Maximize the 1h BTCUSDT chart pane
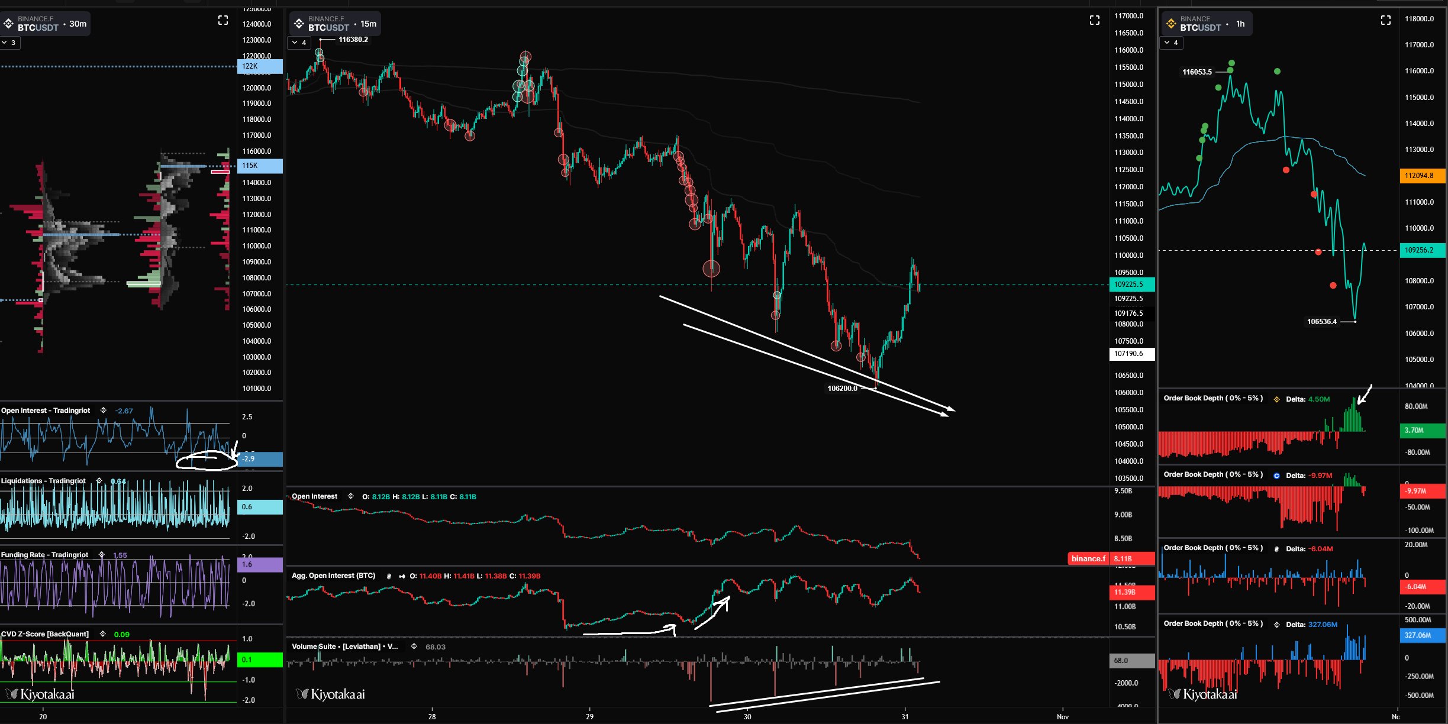The image size is (1448, 724). (1385, 21)
